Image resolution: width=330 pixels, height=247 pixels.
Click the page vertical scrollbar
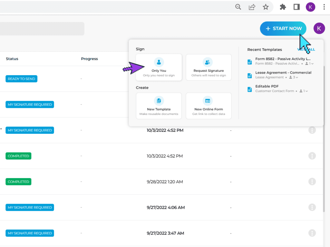[x=324, y=139]
